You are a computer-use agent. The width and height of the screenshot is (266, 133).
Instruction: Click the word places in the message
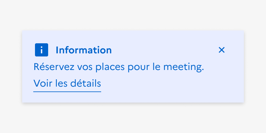pos(110,67)
